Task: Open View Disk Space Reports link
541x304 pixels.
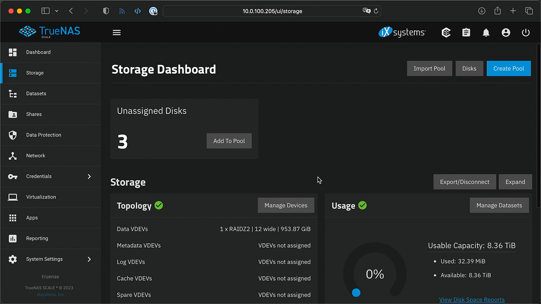Action: (x=472, y=300)
